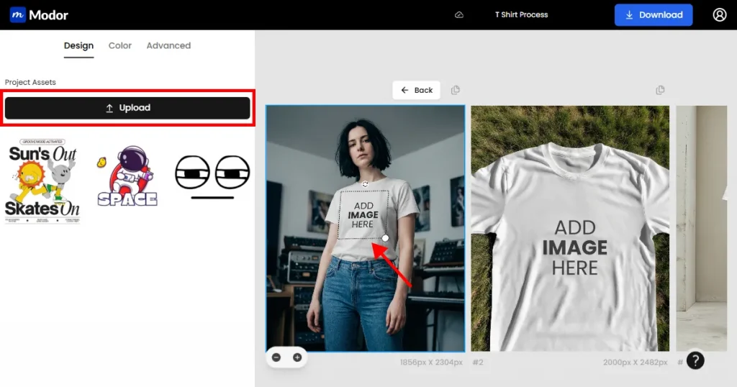Switch to the Advanced tab
Screen dimensions: 737x387
pyautogui.click(x=168, y=45)
